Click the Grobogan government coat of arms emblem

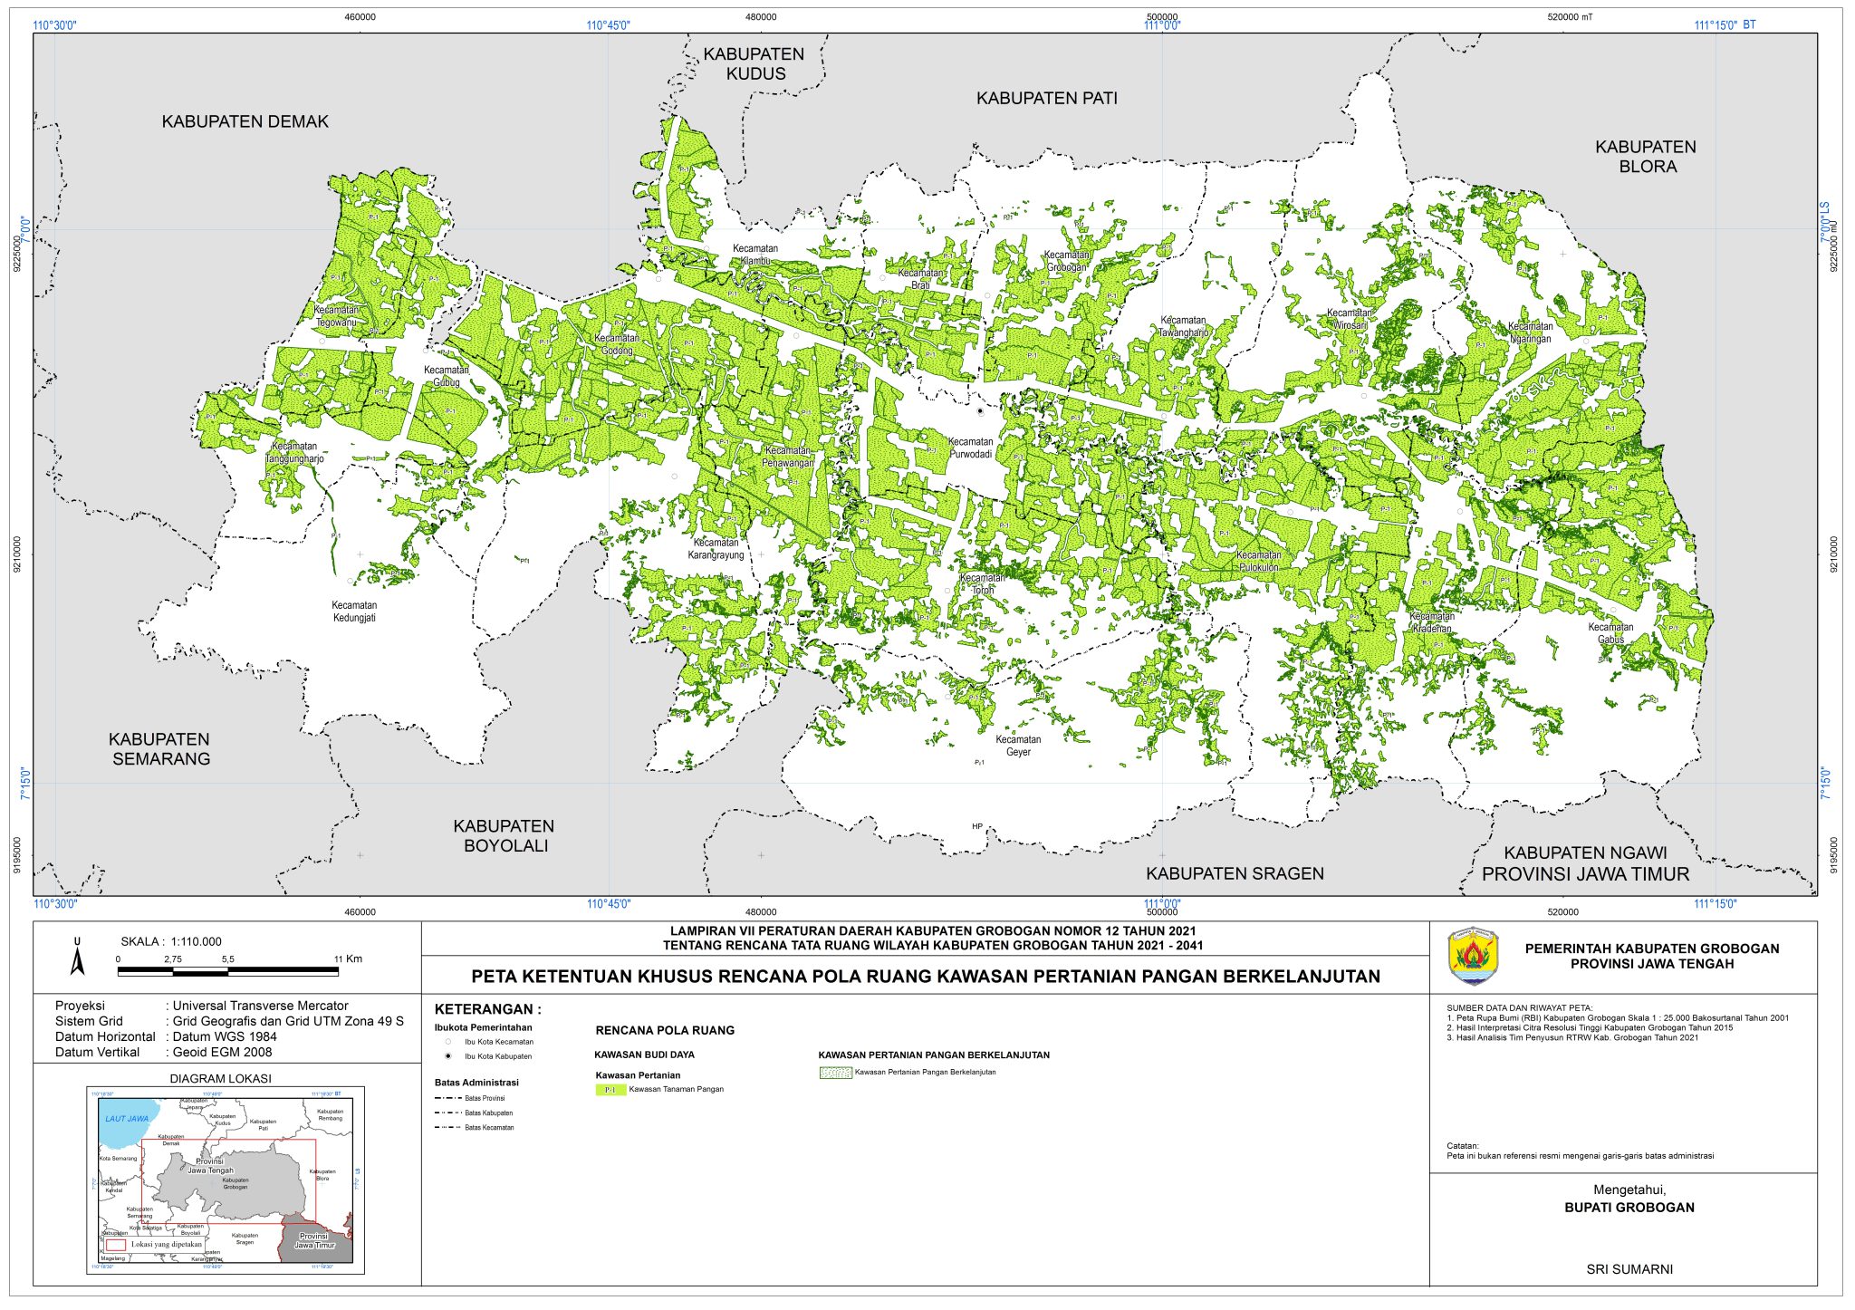(1474, 956)
